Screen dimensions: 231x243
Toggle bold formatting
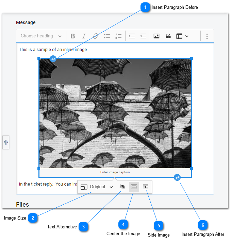(x=72, y=36)
